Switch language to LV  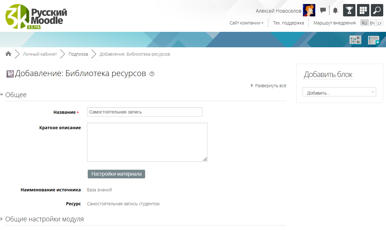(380, 23)
